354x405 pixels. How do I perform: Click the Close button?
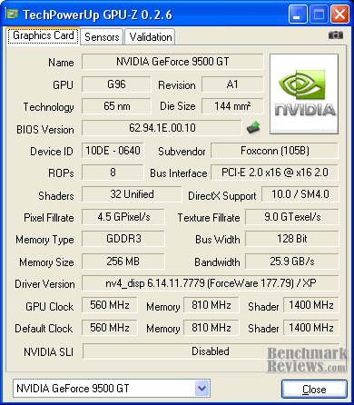coord(314,389)
